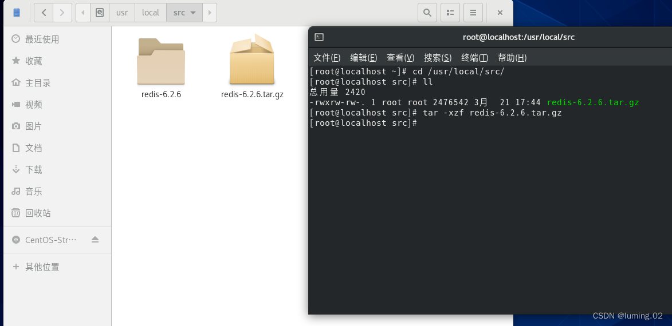Go back with the left arrow button

[x=44, y=13]
